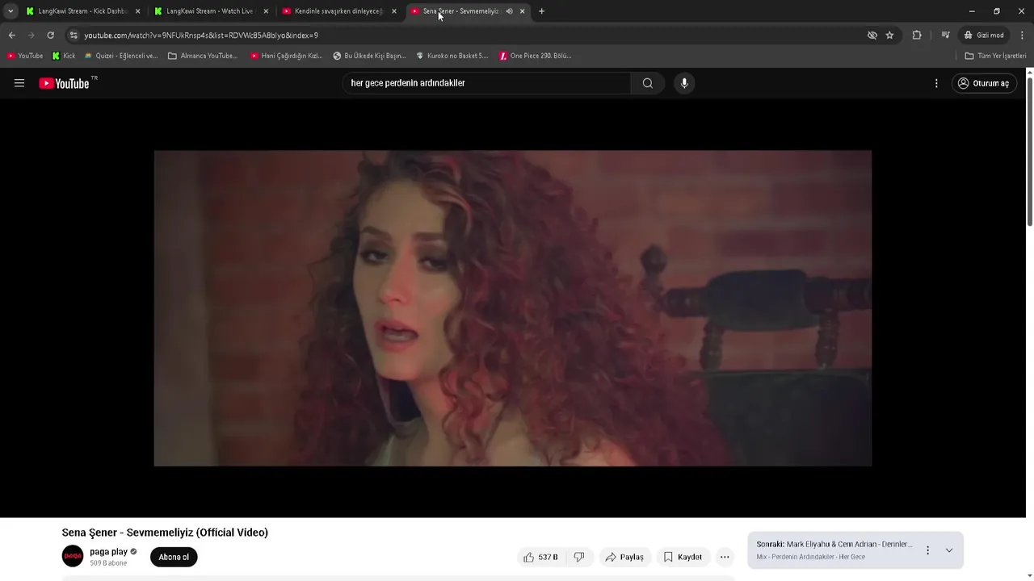Save video with Kaydet button

tap(683, 557)
